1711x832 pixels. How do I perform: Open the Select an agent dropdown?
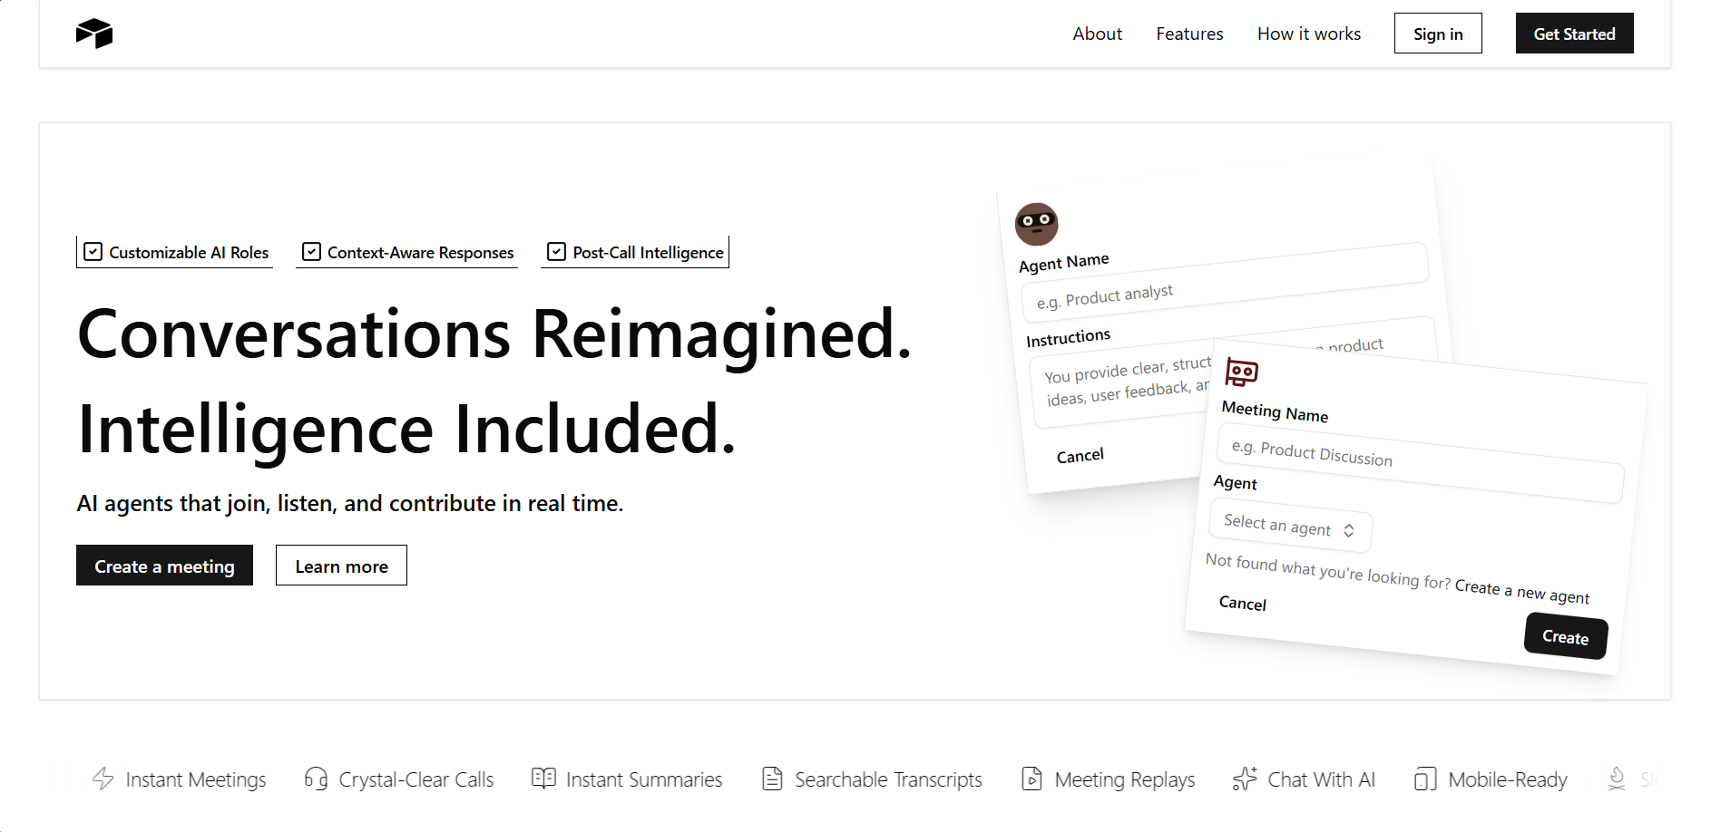1289,526
